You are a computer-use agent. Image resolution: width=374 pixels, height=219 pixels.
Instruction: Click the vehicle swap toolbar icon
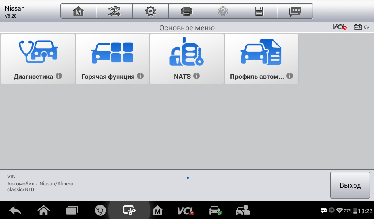click(x=114, y=11)
